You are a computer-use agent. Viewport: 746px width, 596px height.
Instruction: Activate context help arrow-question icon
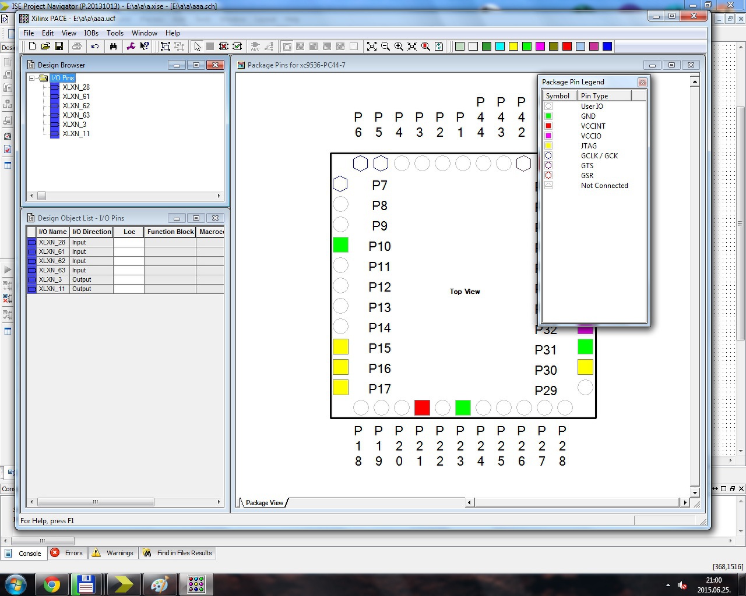pos(145,47)
